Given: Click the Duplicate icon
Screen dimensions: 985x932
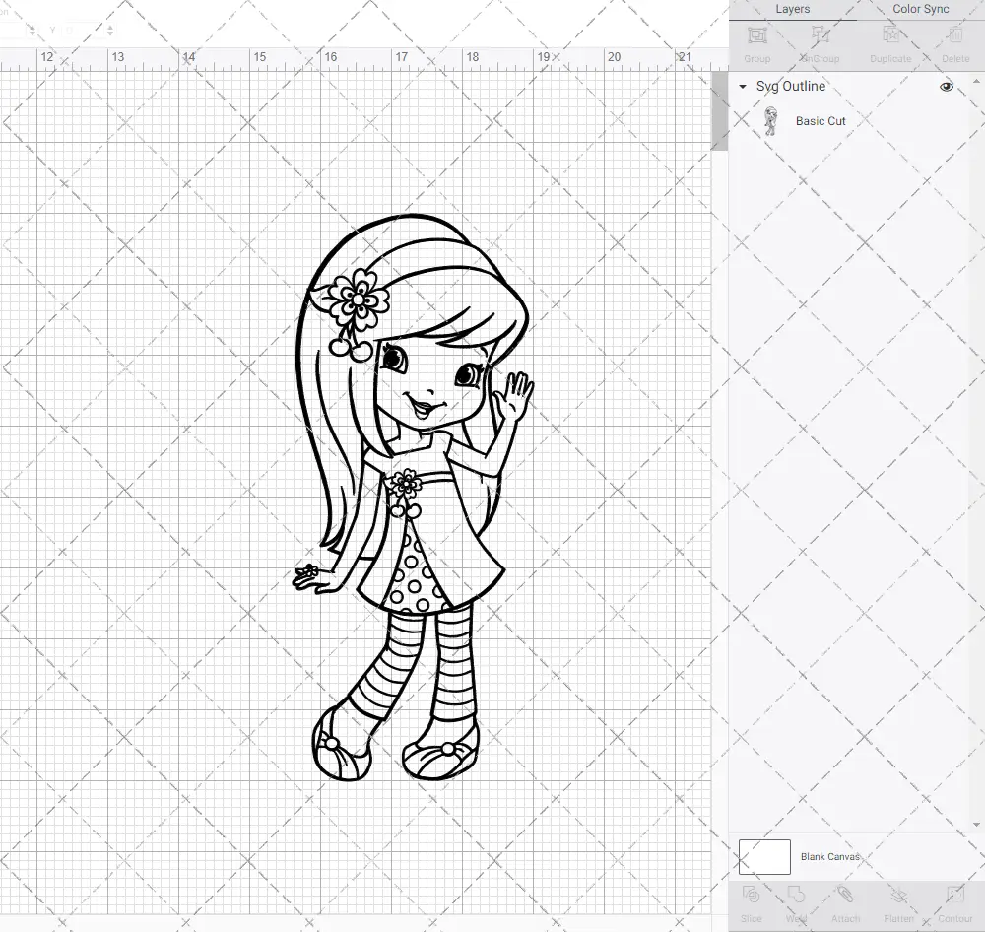Looking at the screenshot, I should [x=889, y=41].
